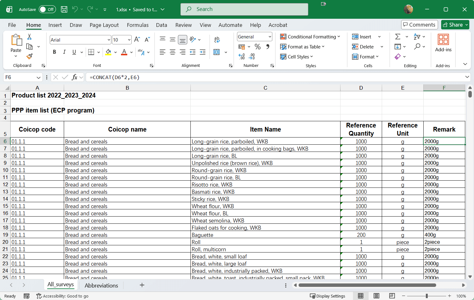Open the Comments pane

(x=419, y=25)
